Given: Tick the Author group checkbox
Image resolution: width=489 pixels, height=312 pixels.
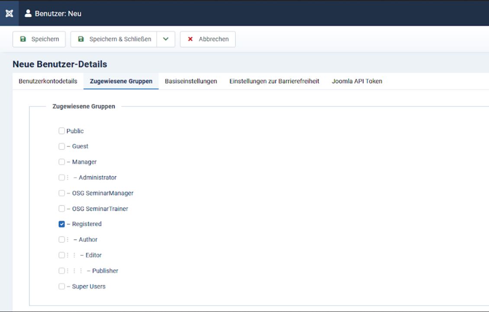Looking at the screenshot, I should [x=62, y=240].
